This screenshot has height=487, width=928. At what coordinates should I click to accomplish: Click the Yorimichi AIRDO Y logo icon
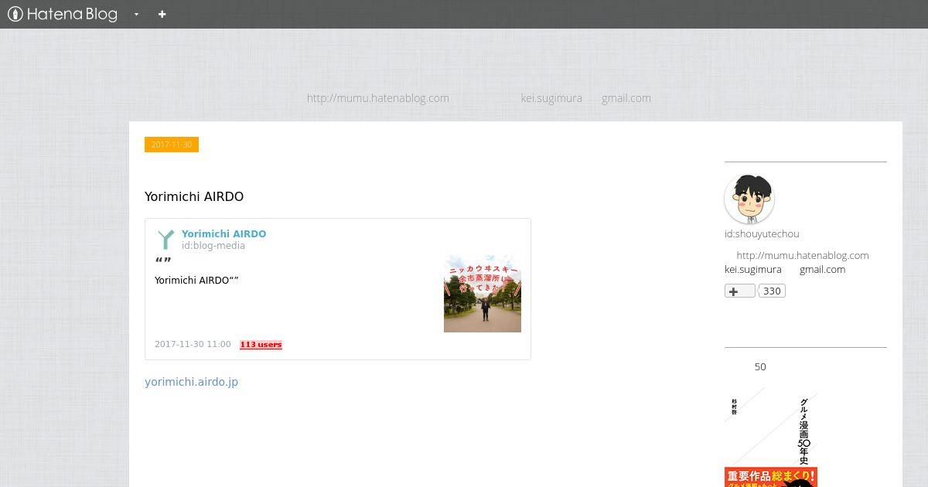click(x=165, y=240)
